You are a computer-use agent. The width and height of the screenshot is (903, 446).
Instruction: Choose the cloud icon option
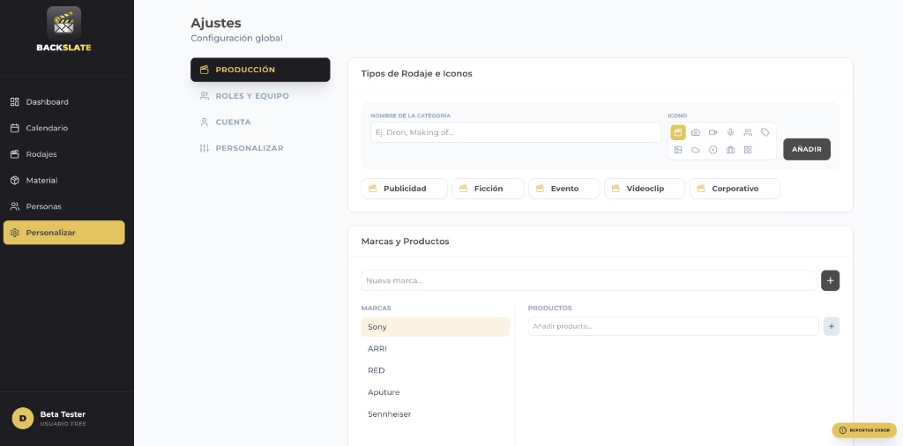click(695, 150)
